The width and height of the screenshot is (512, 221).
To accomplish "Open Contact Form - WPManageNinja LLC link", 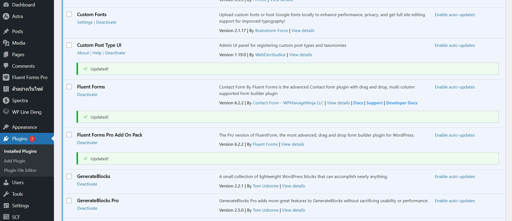I will tap(288, 103).
